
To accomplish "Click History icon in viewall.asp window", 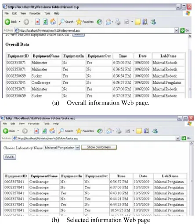I will [99, 22].
